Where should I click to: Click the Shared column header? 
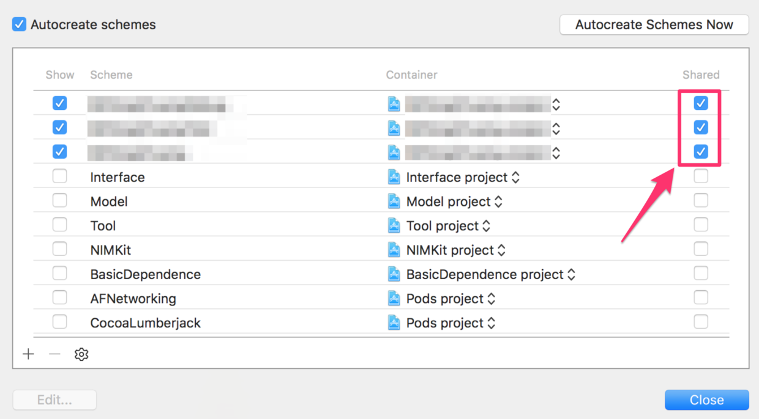[701, 75]
